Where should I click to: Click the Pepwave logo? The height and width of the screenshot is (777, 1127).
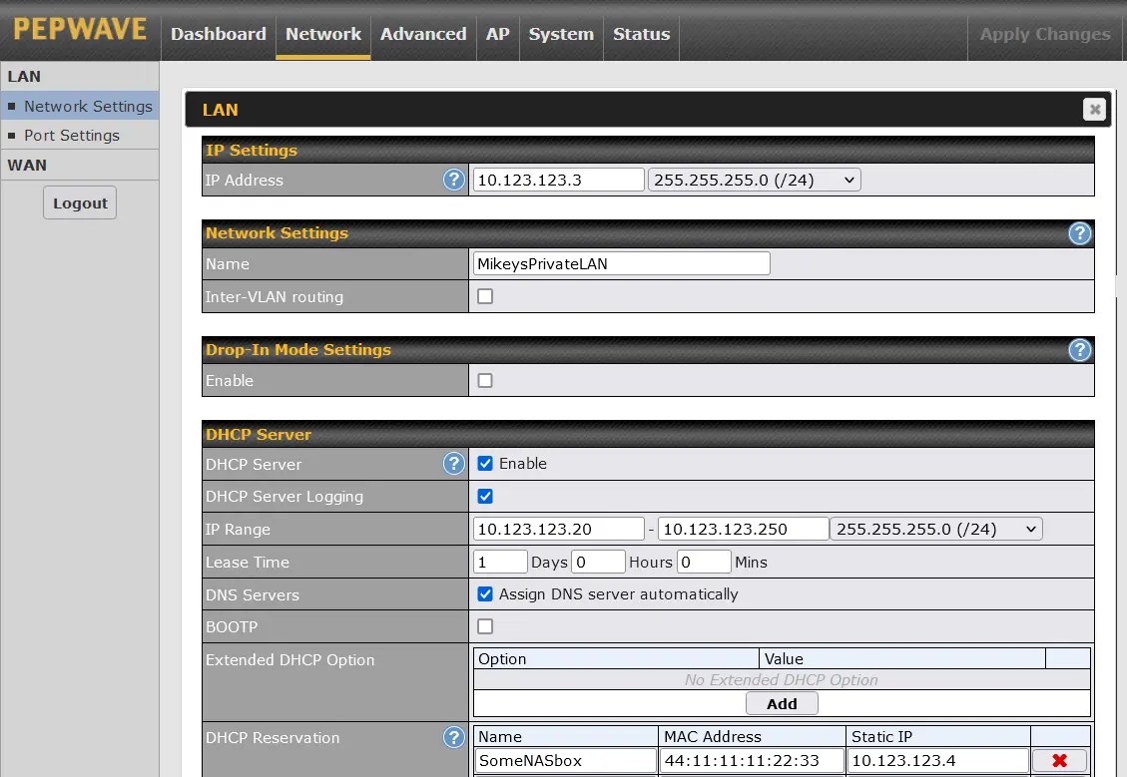[79, 30]
